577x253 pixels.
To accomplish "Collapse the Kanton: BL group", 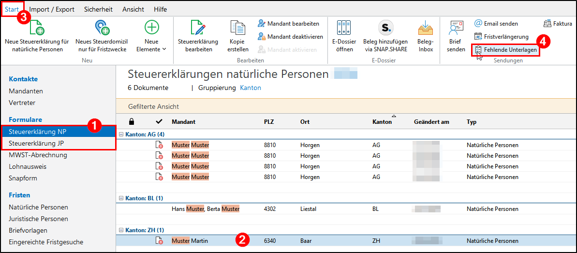I will (121, 198).
